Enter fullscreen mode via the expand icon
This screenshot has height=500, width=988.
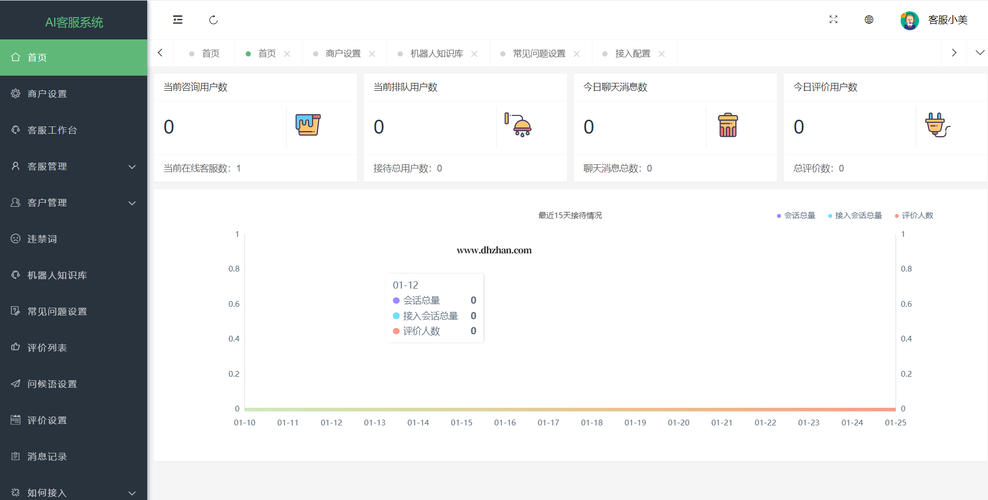tap(833, 20)
